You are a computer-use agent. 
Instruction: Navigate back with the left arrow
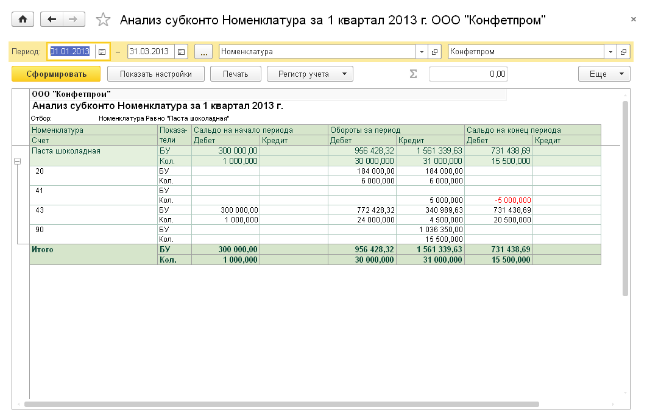coord(52,19)
